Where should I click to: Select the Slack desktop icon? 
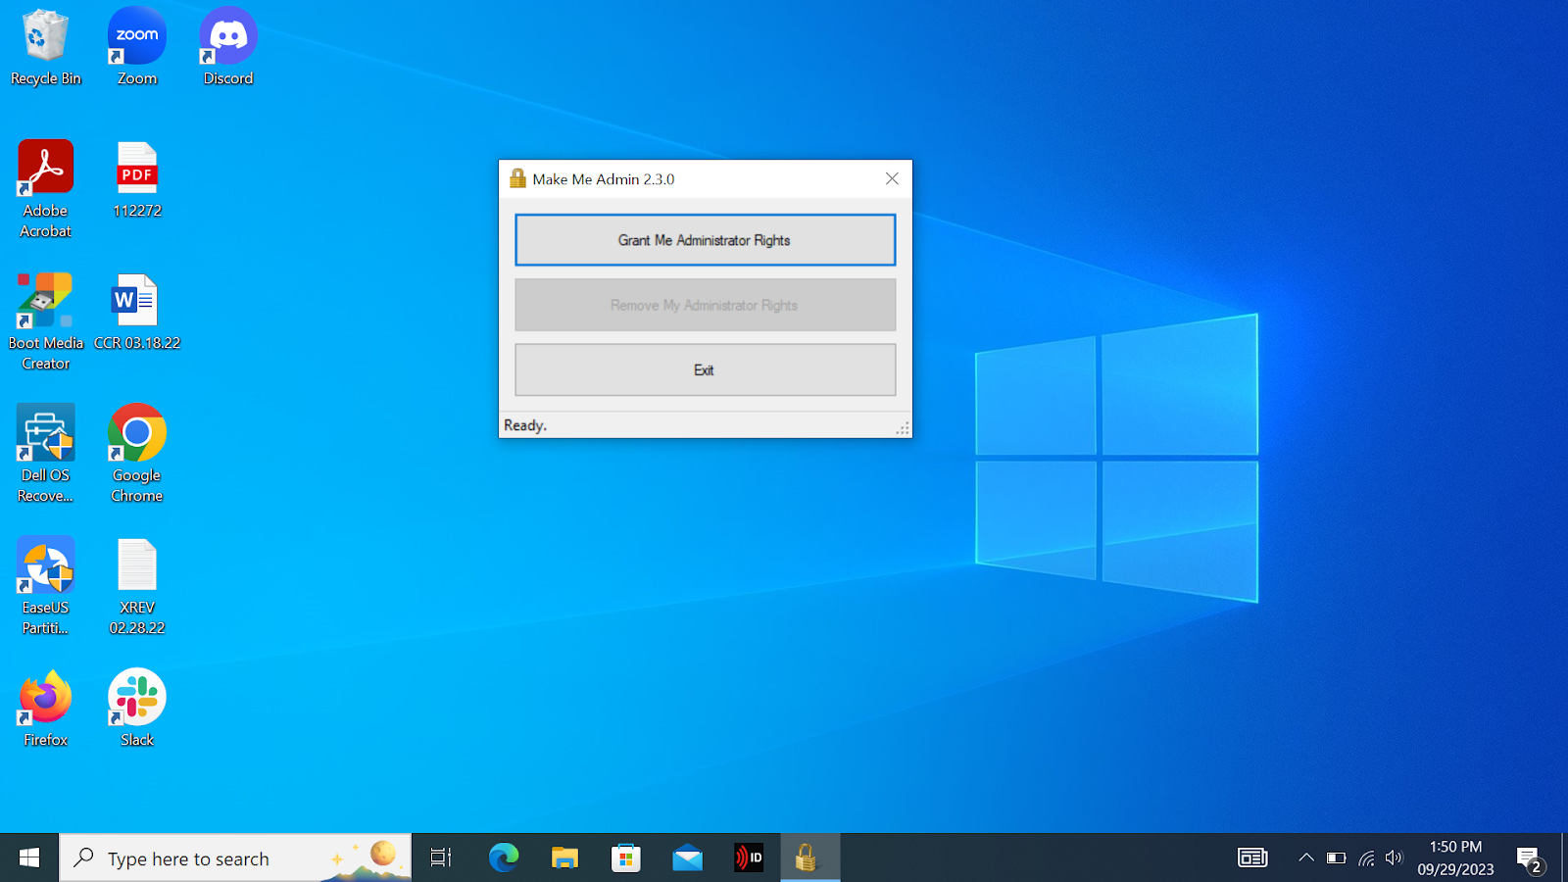tap(137, 707)
